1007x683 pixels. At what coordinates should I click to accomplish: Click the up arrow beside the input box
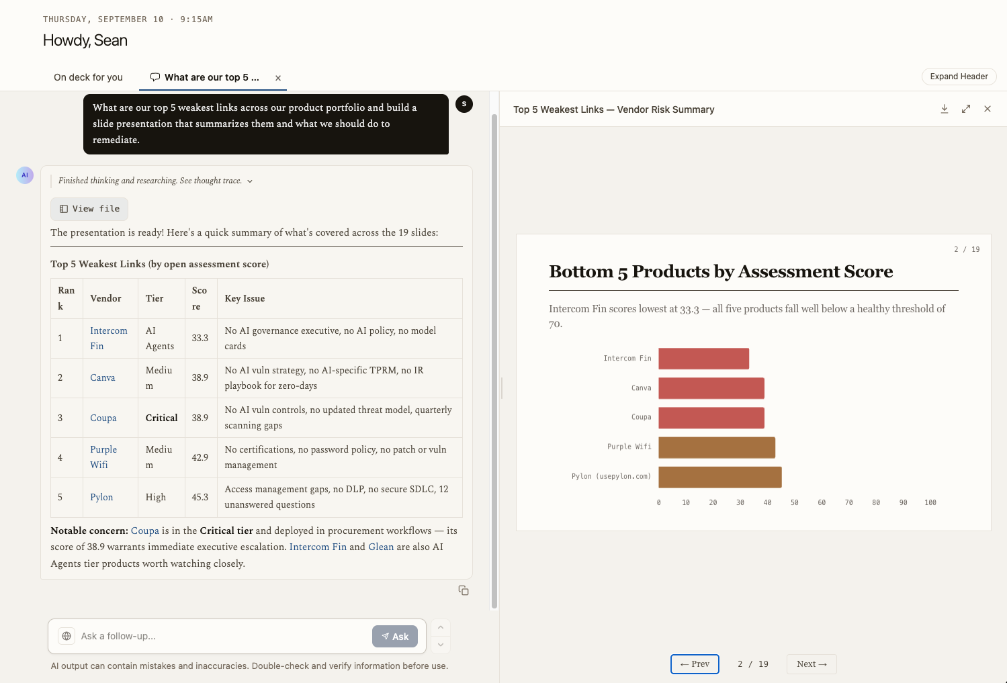[441, 627]
